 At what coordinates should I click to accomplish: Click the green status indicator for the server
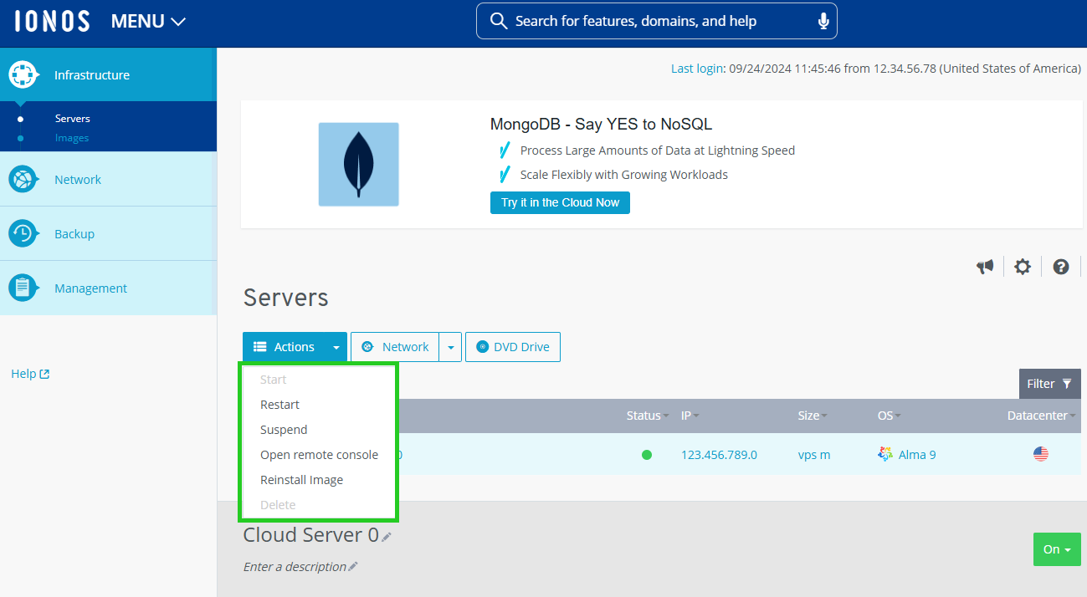coord(645,454)
